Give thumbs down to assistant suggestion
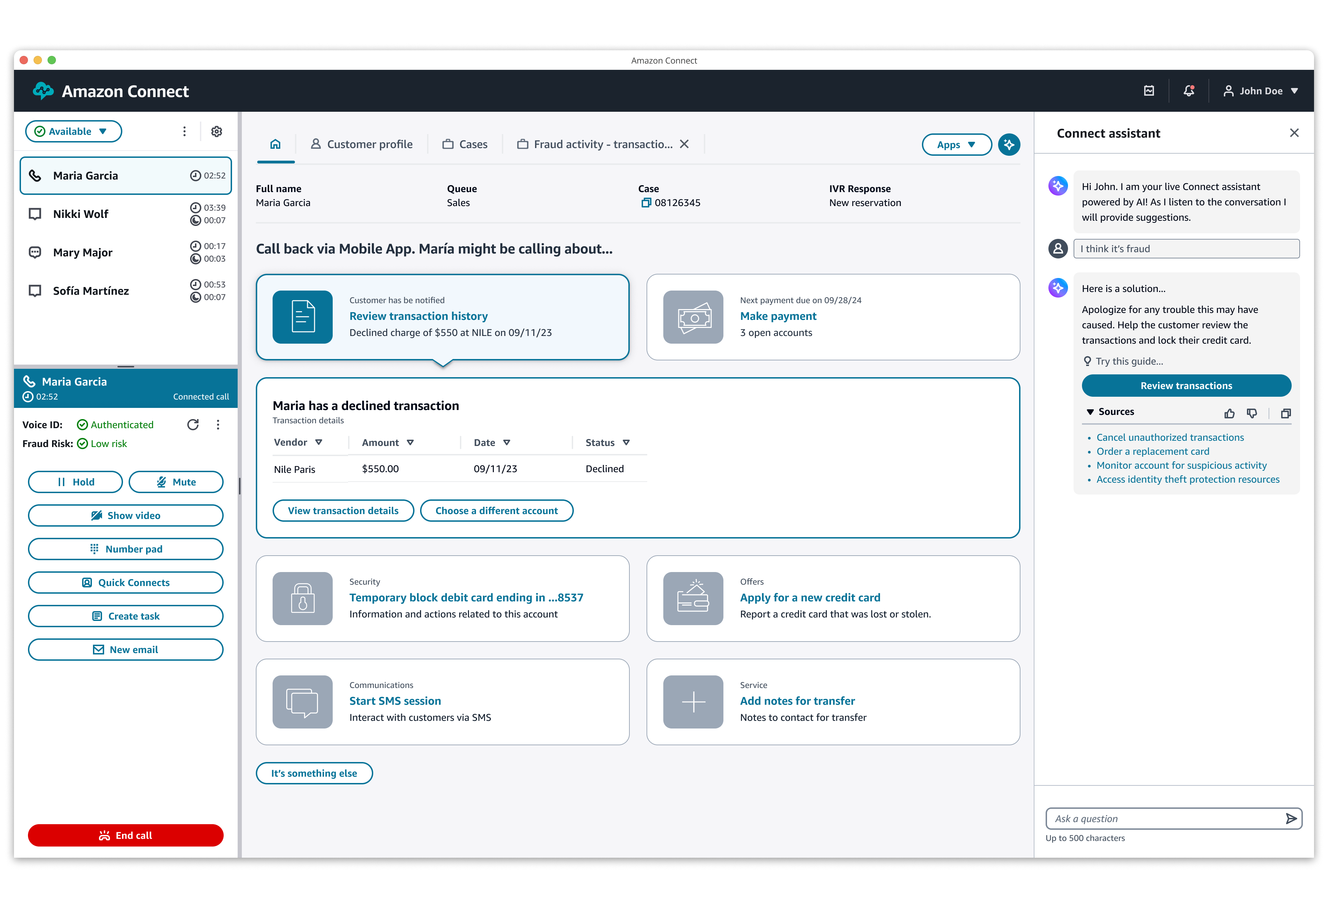This screenshot has width=1328, height=908. [x=1251, y=413]
